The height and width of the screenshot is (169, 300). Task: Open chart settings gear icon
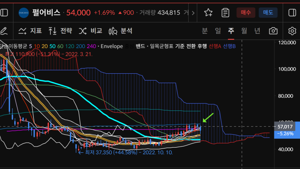292,31
